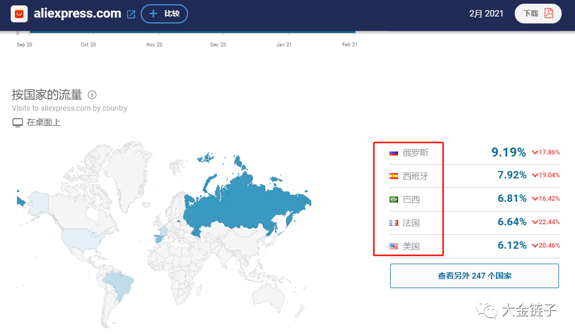Click the 按国家的流量 section heading
Image resolution: width=575 pixels, height=335 pixels.
[x=47, y=95]
